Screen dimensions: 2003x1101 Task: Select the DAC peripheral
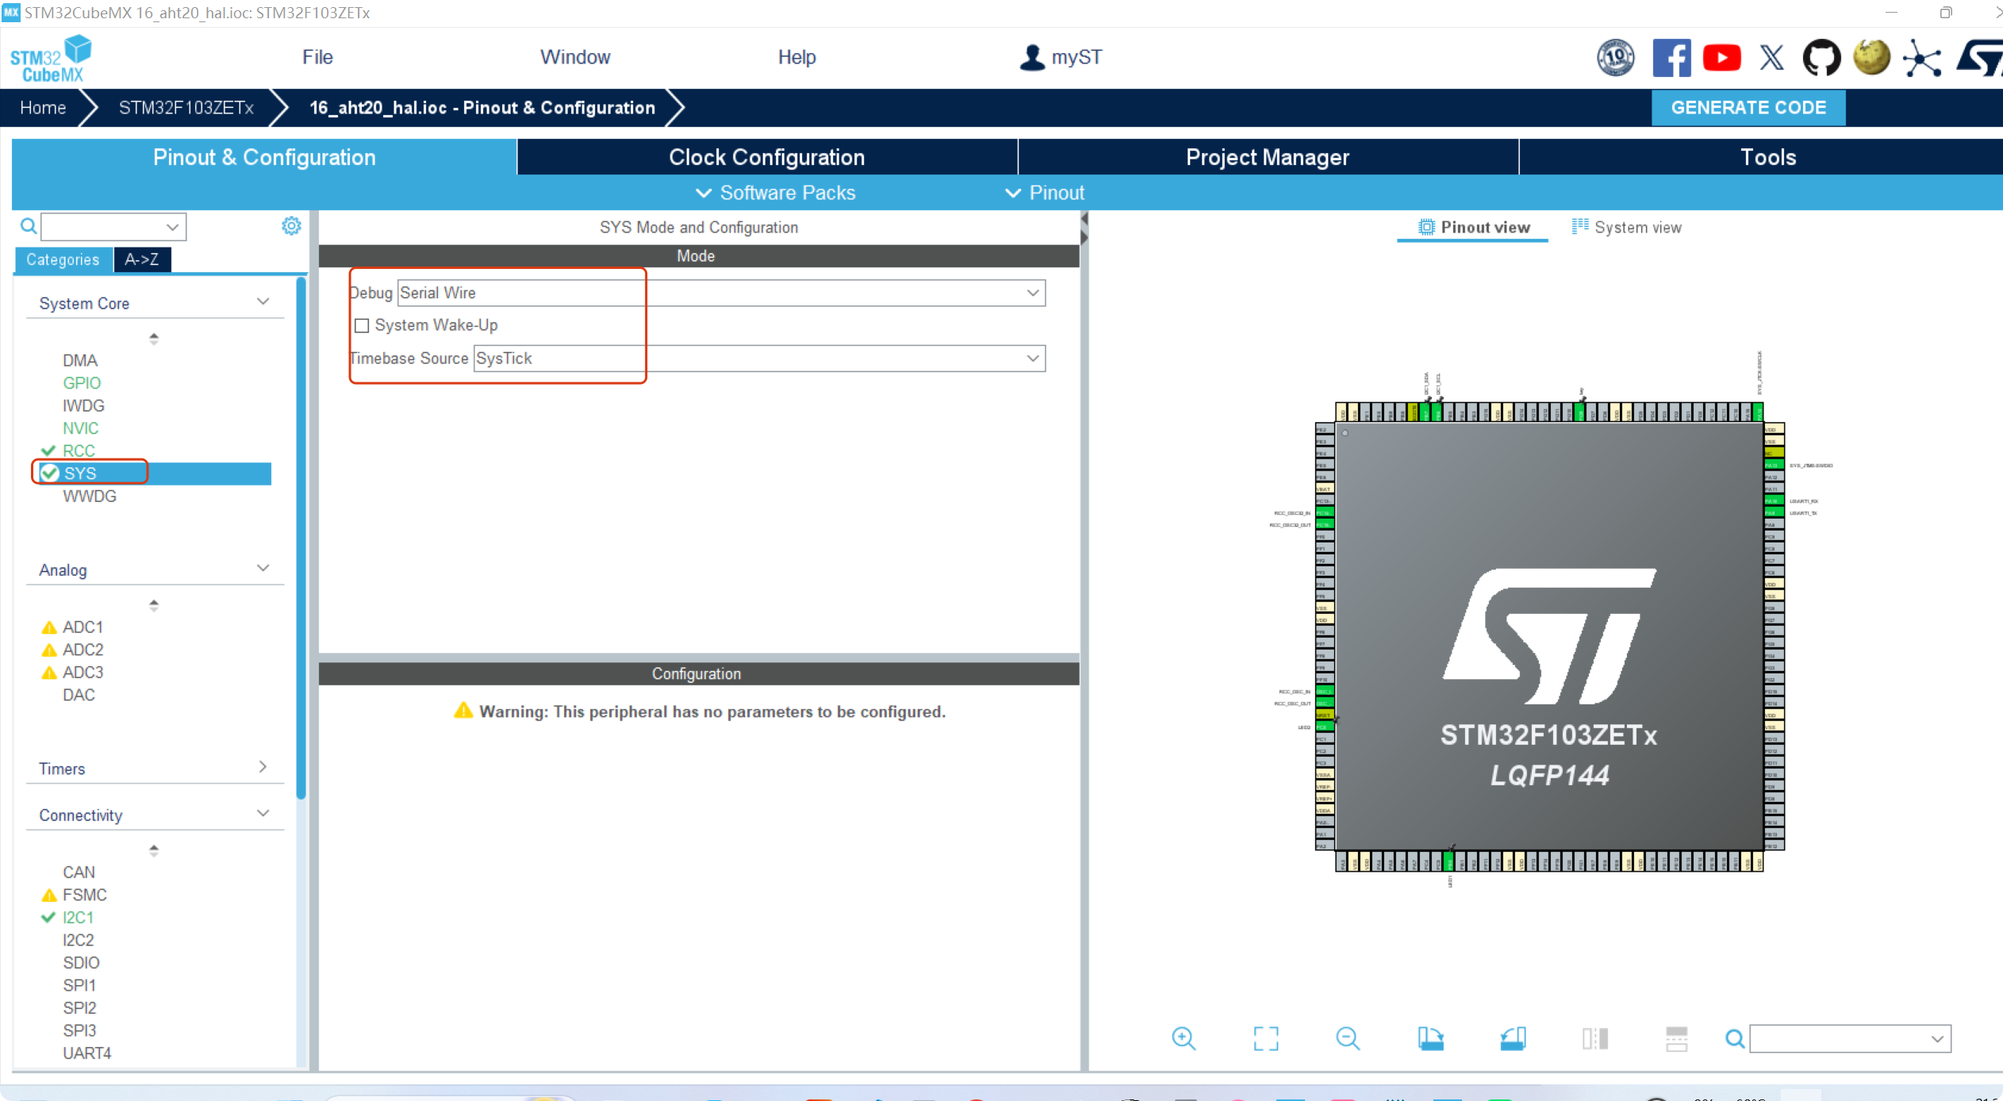79,695
